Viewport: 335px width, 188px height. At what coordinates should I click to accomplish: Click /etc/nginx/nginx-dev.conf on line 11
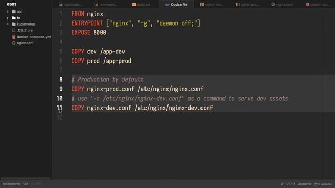pos(174,108)
